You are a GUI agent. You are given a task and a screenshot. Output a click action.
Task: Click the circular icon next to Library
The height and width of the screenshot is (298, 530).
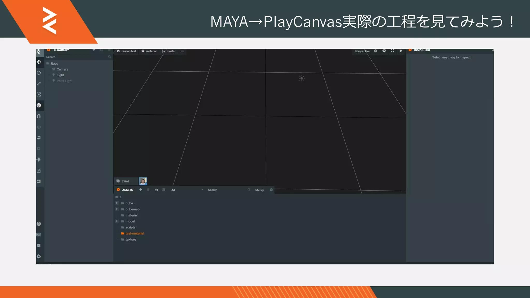click(271, 190)
